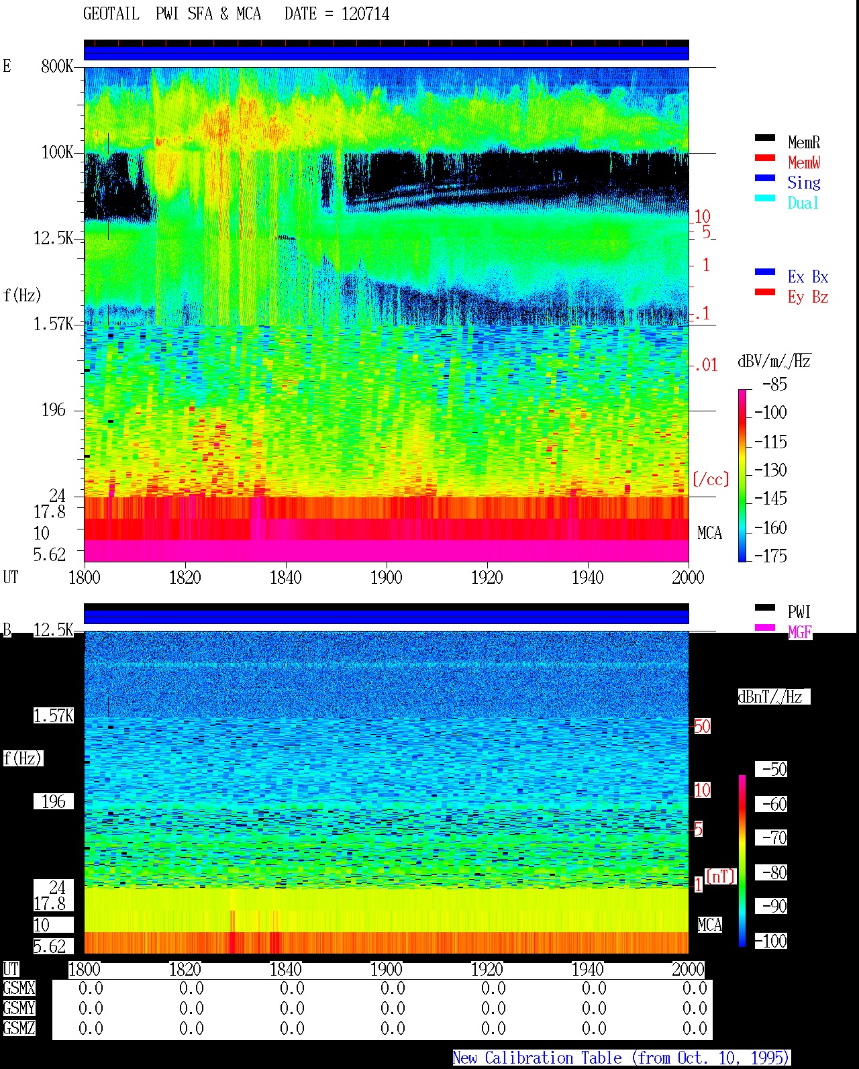This screenshot has width=859, height=1069.
Task: Select the -85 color scale value
Action: [x=774, y=385]
